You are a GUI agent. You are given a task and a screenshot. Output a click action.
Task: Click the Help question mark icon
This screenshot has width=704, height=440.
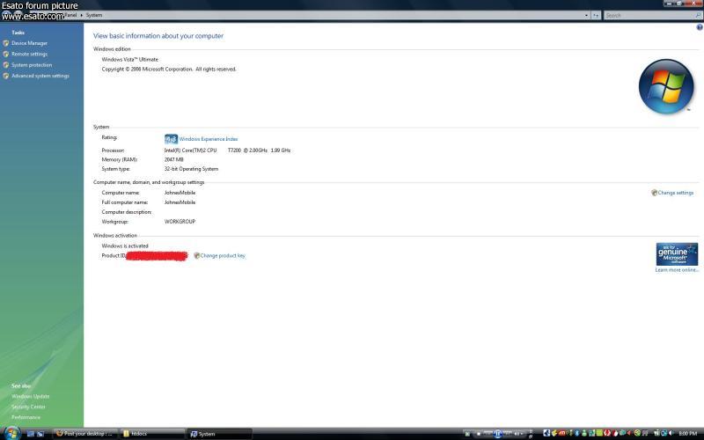point(699,27)
